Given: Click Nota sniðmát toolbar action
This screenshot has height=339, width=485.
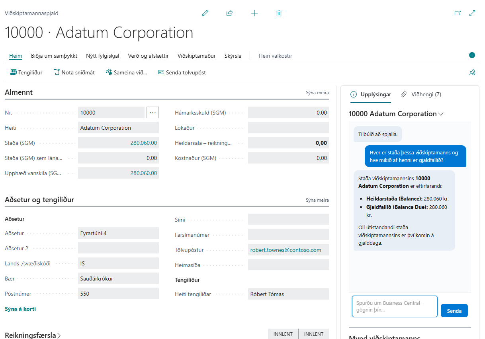Looking at the screenshot, I should [74, 72].
